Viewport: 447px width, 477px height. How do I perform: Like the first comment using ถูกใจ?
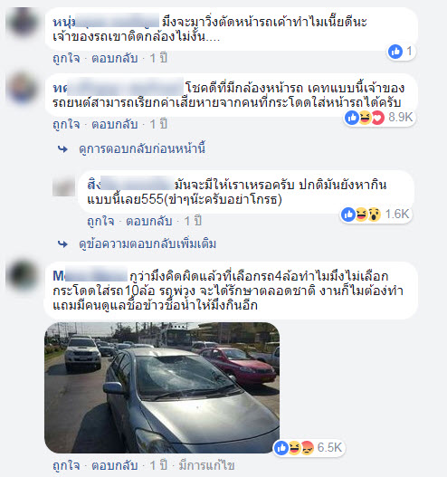point(66,59)
